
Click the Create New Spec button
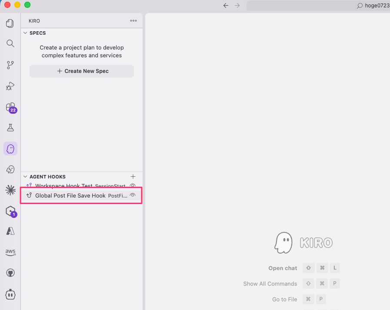pos(82,71)
